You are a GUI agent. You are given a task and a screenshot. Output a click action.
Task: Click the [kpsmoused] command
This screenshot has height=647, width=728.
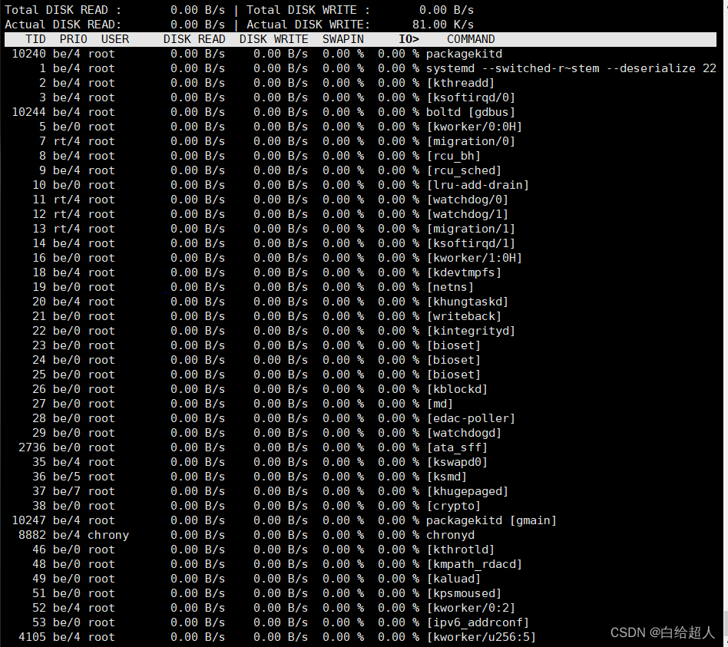click(464, 593)
